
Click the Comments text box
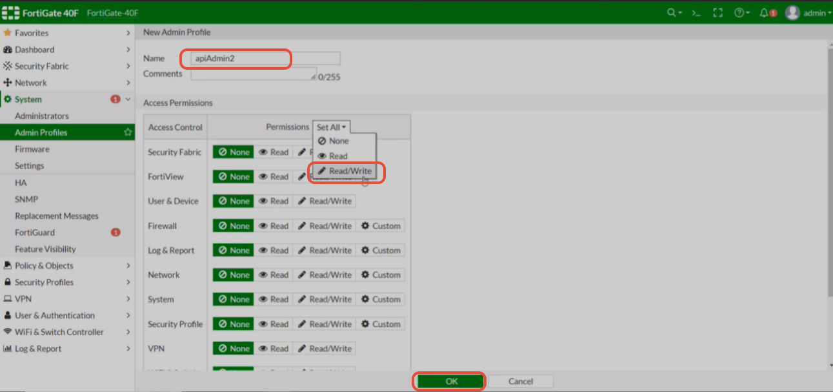254,74
